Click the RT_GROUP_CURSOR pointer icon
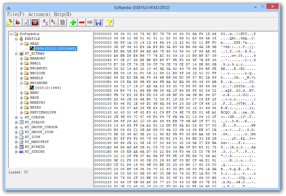The width and height of the screenshot is (286, 196). click(21, 127)
